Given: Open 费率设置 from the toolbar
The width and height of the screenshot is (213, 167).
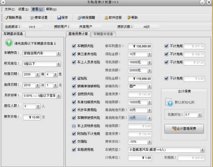Looking at the screenshot, I should pyautogui.click(x=39, y=18).
